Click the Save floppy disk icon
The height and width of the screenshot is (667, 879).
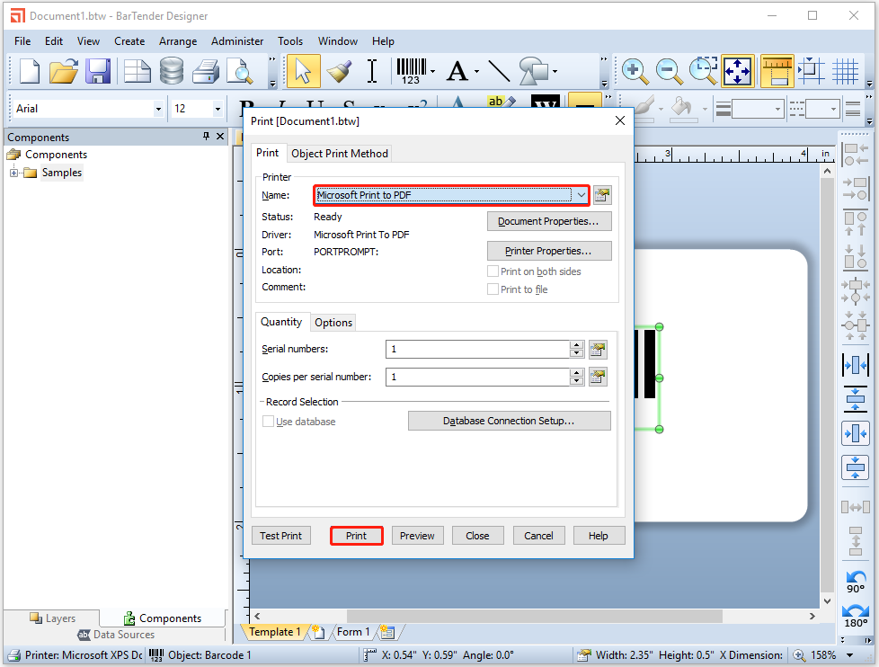coord(98,71)
